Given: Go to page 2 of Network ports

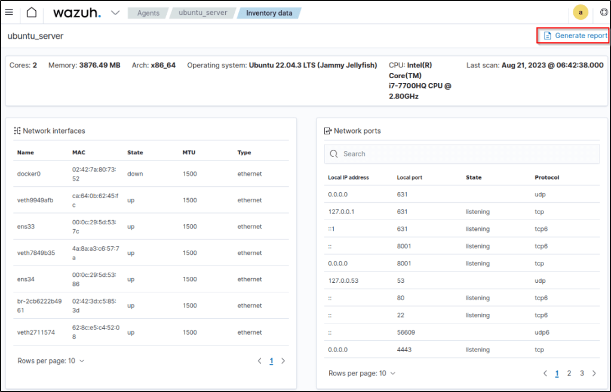Looking at the screenshot, I should (x=569, y=374).
